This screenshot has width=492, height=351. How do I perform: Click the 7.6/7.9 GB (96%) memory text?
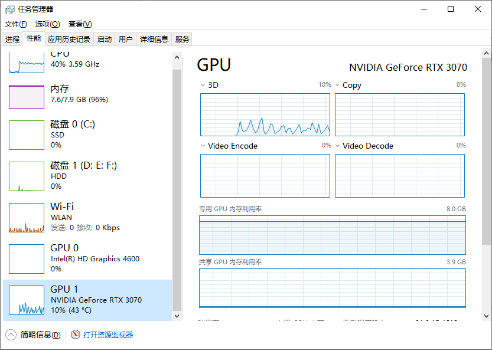pos(79,100)
